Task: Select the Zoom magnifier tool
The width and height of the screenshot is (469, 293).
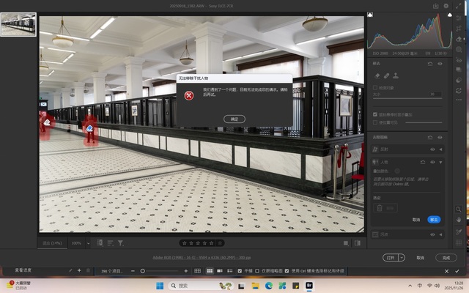Action: 459,209
